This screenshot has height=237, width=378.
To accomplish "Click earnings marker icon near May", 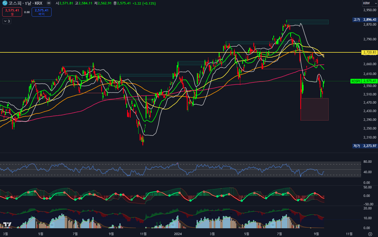I will 52,225.
